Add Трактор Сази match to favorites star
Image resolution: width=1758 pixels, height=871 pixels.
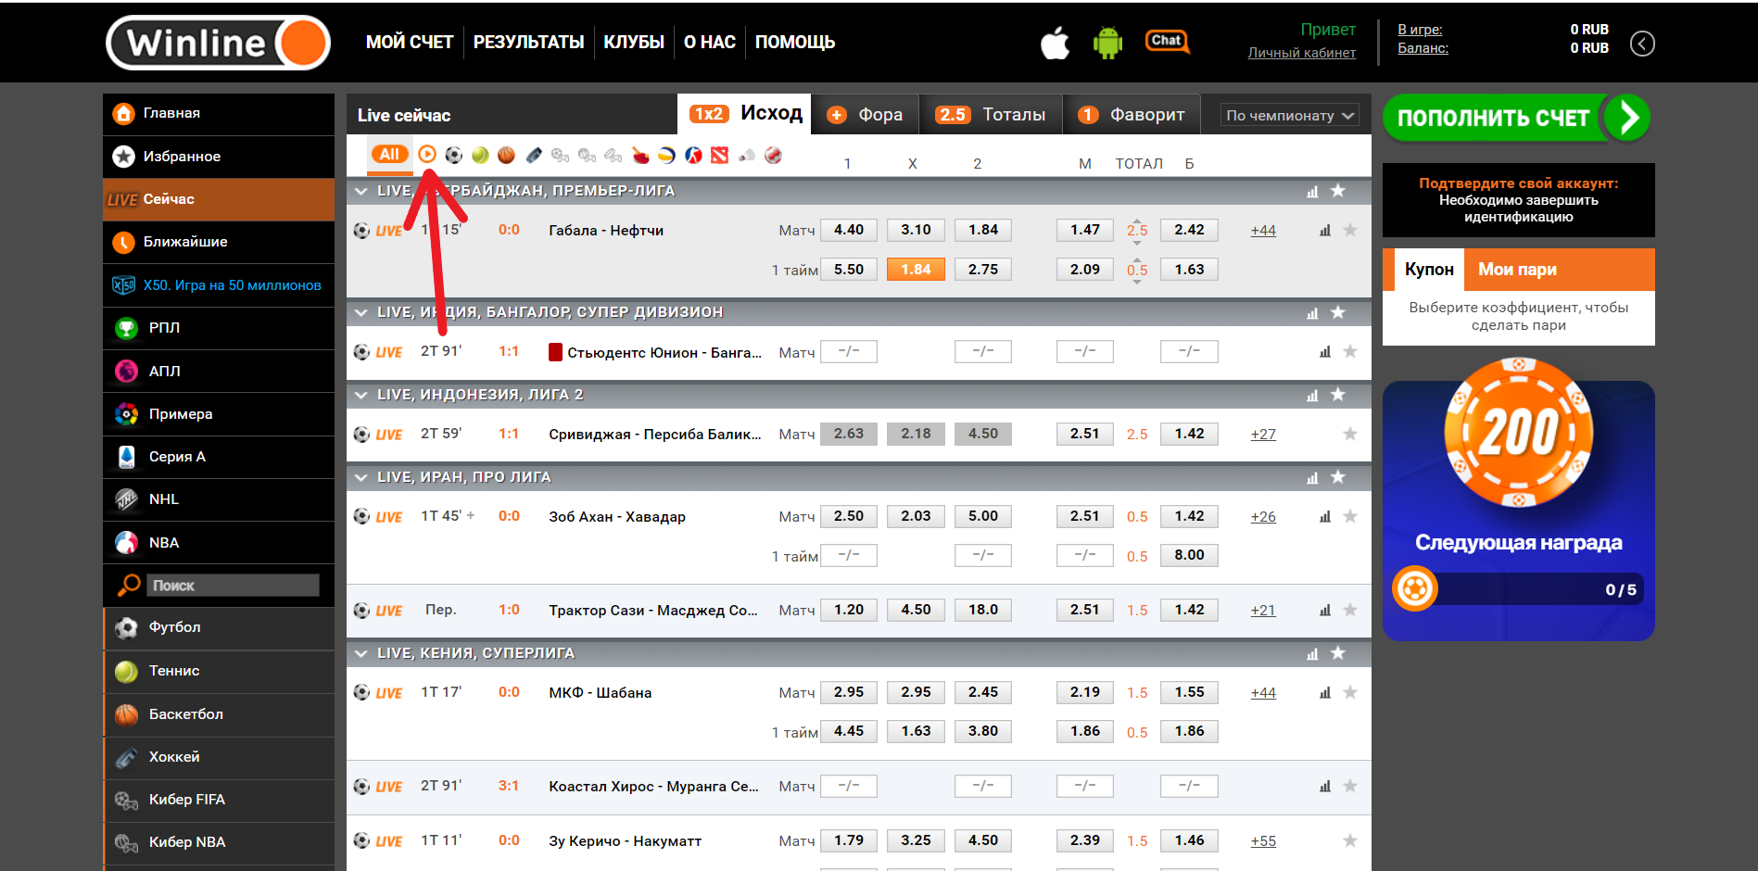[1350, 610]
